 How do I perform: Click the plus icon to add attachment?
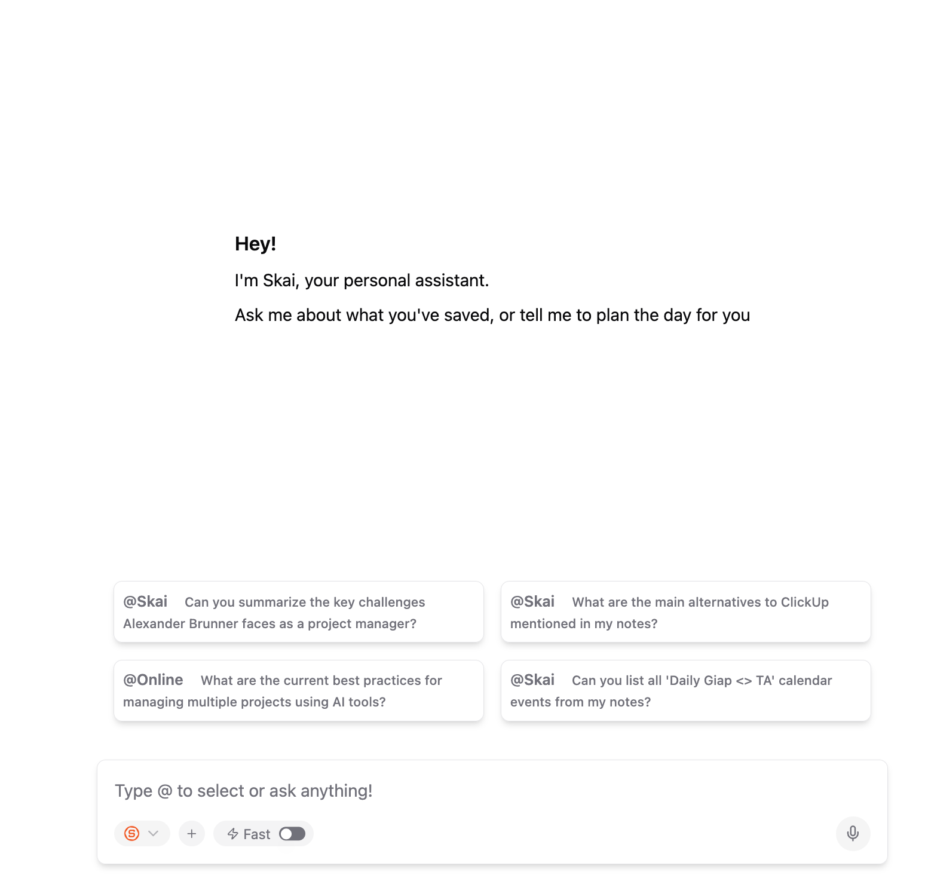click(x=192, y=833)
